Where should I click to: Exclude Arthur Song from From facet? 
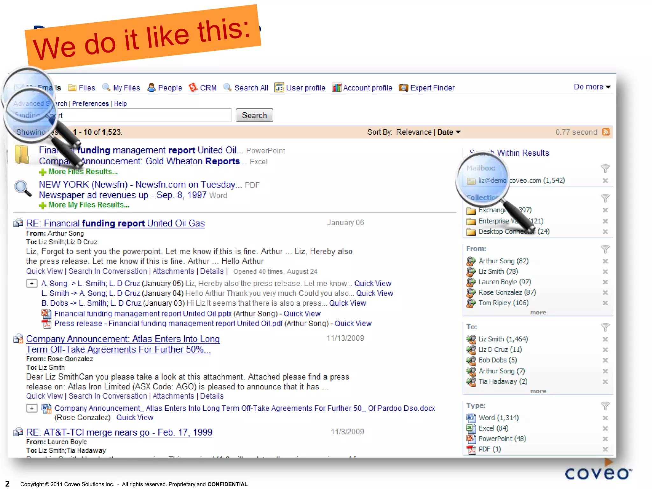click(605, 261)
